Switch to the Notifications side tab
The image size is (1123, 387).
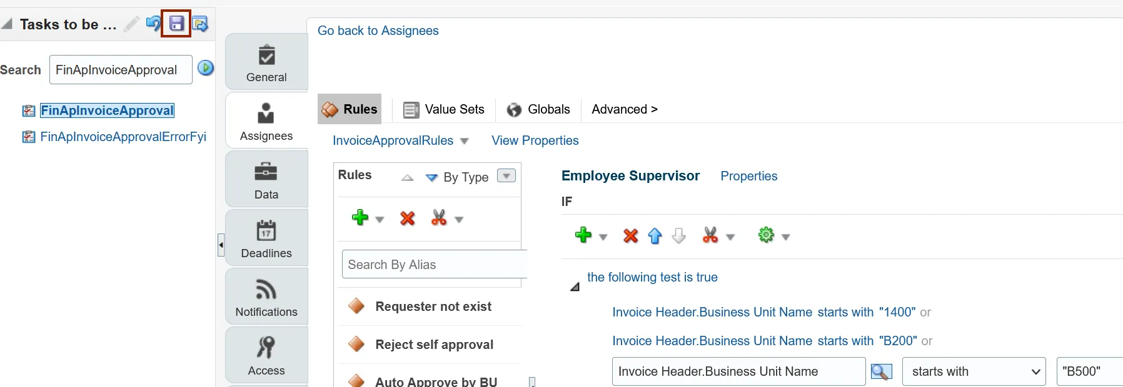pyautogui.click(x=266, y=298)
